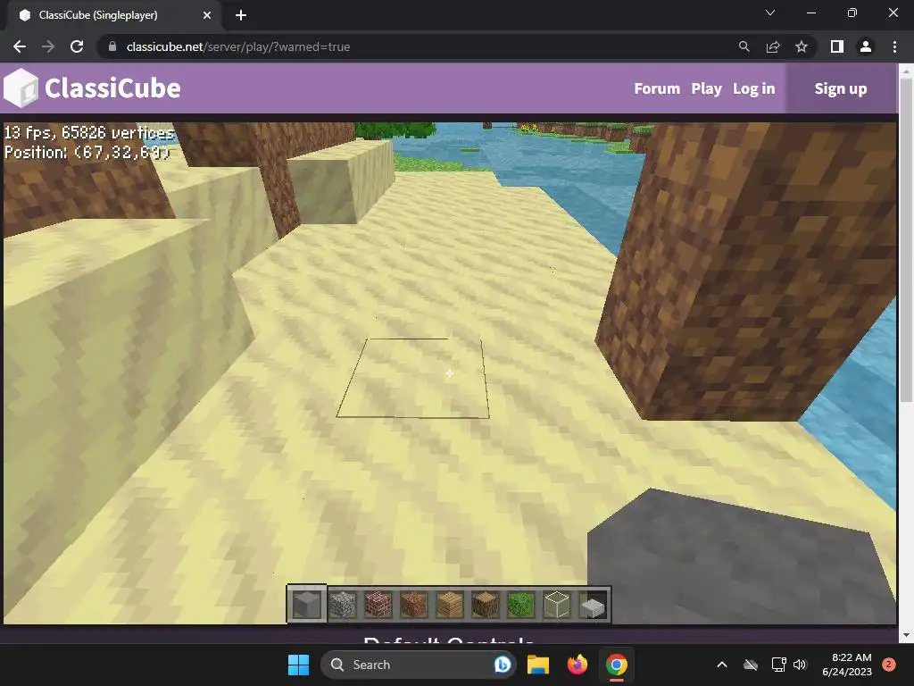Open the Chrome profile icon

coord(866,46)
